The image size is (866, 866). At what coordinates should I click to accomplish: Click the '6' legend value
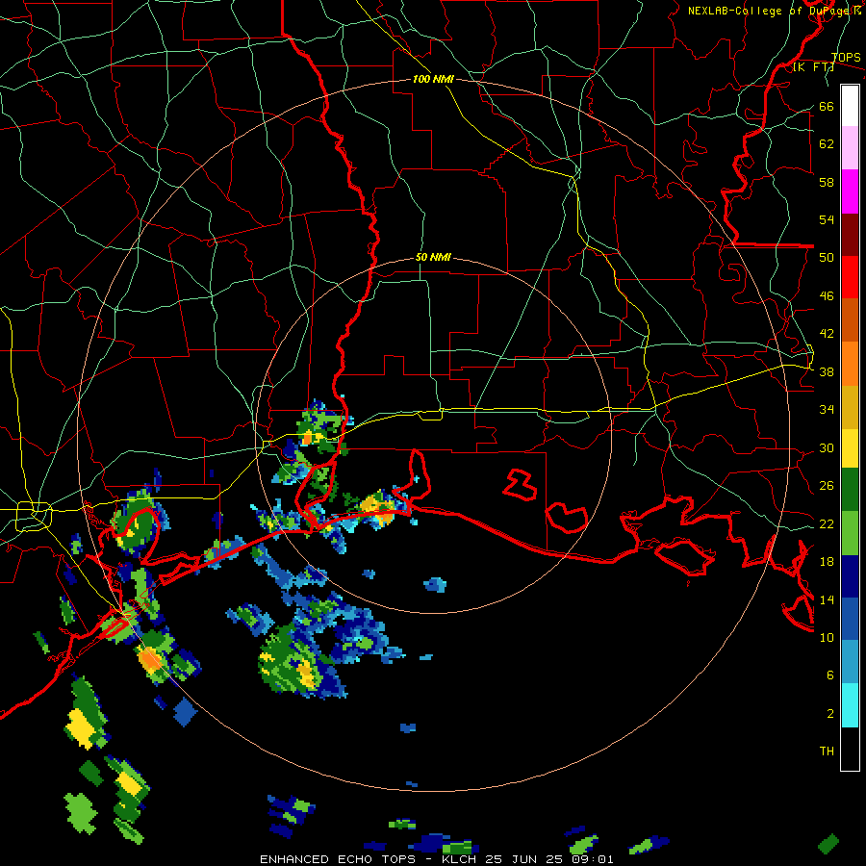[830, 675]
